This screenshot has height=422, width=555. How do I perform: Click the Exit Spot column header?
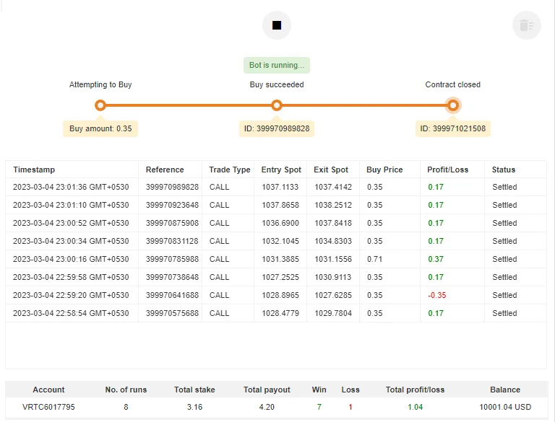click(330, 170)
